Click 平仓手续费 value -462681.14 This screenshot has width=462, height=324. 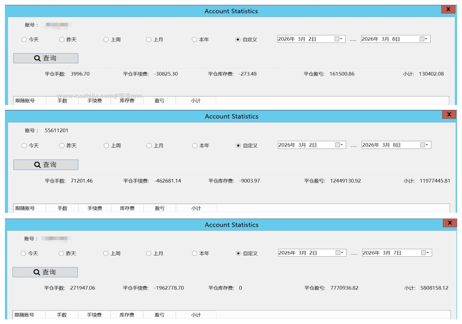(x=168, y=181)
